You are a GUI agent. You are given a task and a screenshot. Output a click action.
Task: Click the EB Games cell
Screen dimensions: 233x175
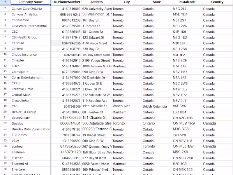pos(31,135)
